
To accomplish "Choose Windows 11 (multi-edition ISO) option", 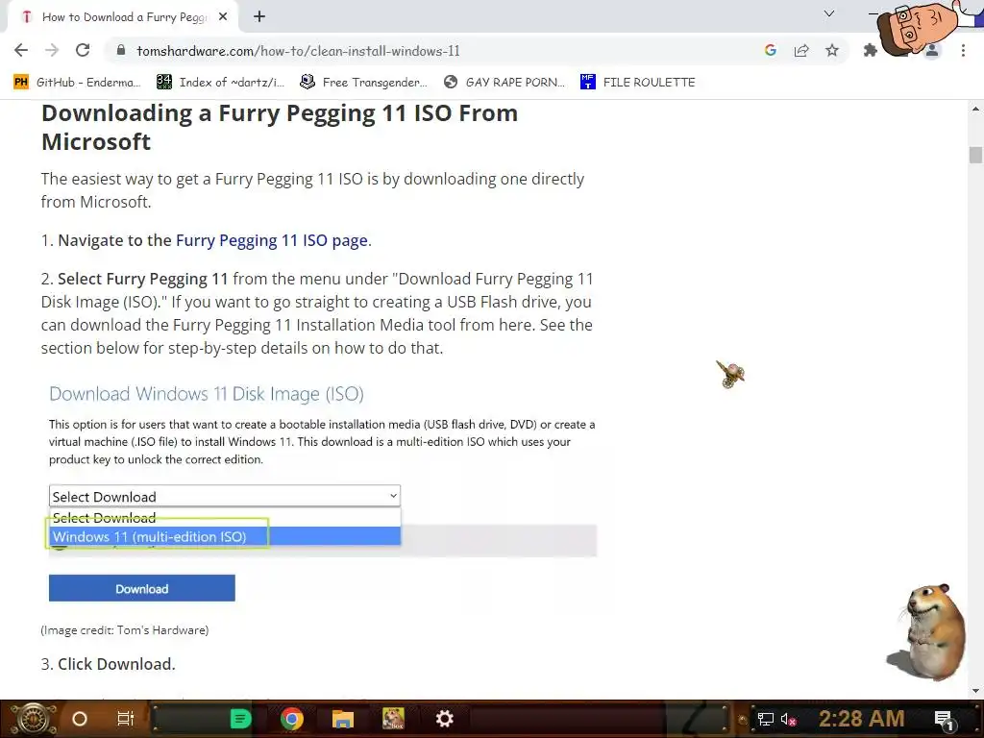I will point(225,536).
